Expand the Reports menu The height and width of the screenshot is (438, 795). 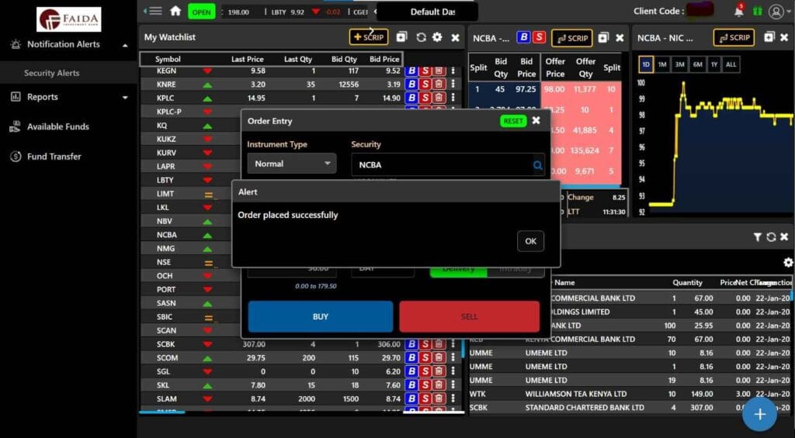coord(68,97)
